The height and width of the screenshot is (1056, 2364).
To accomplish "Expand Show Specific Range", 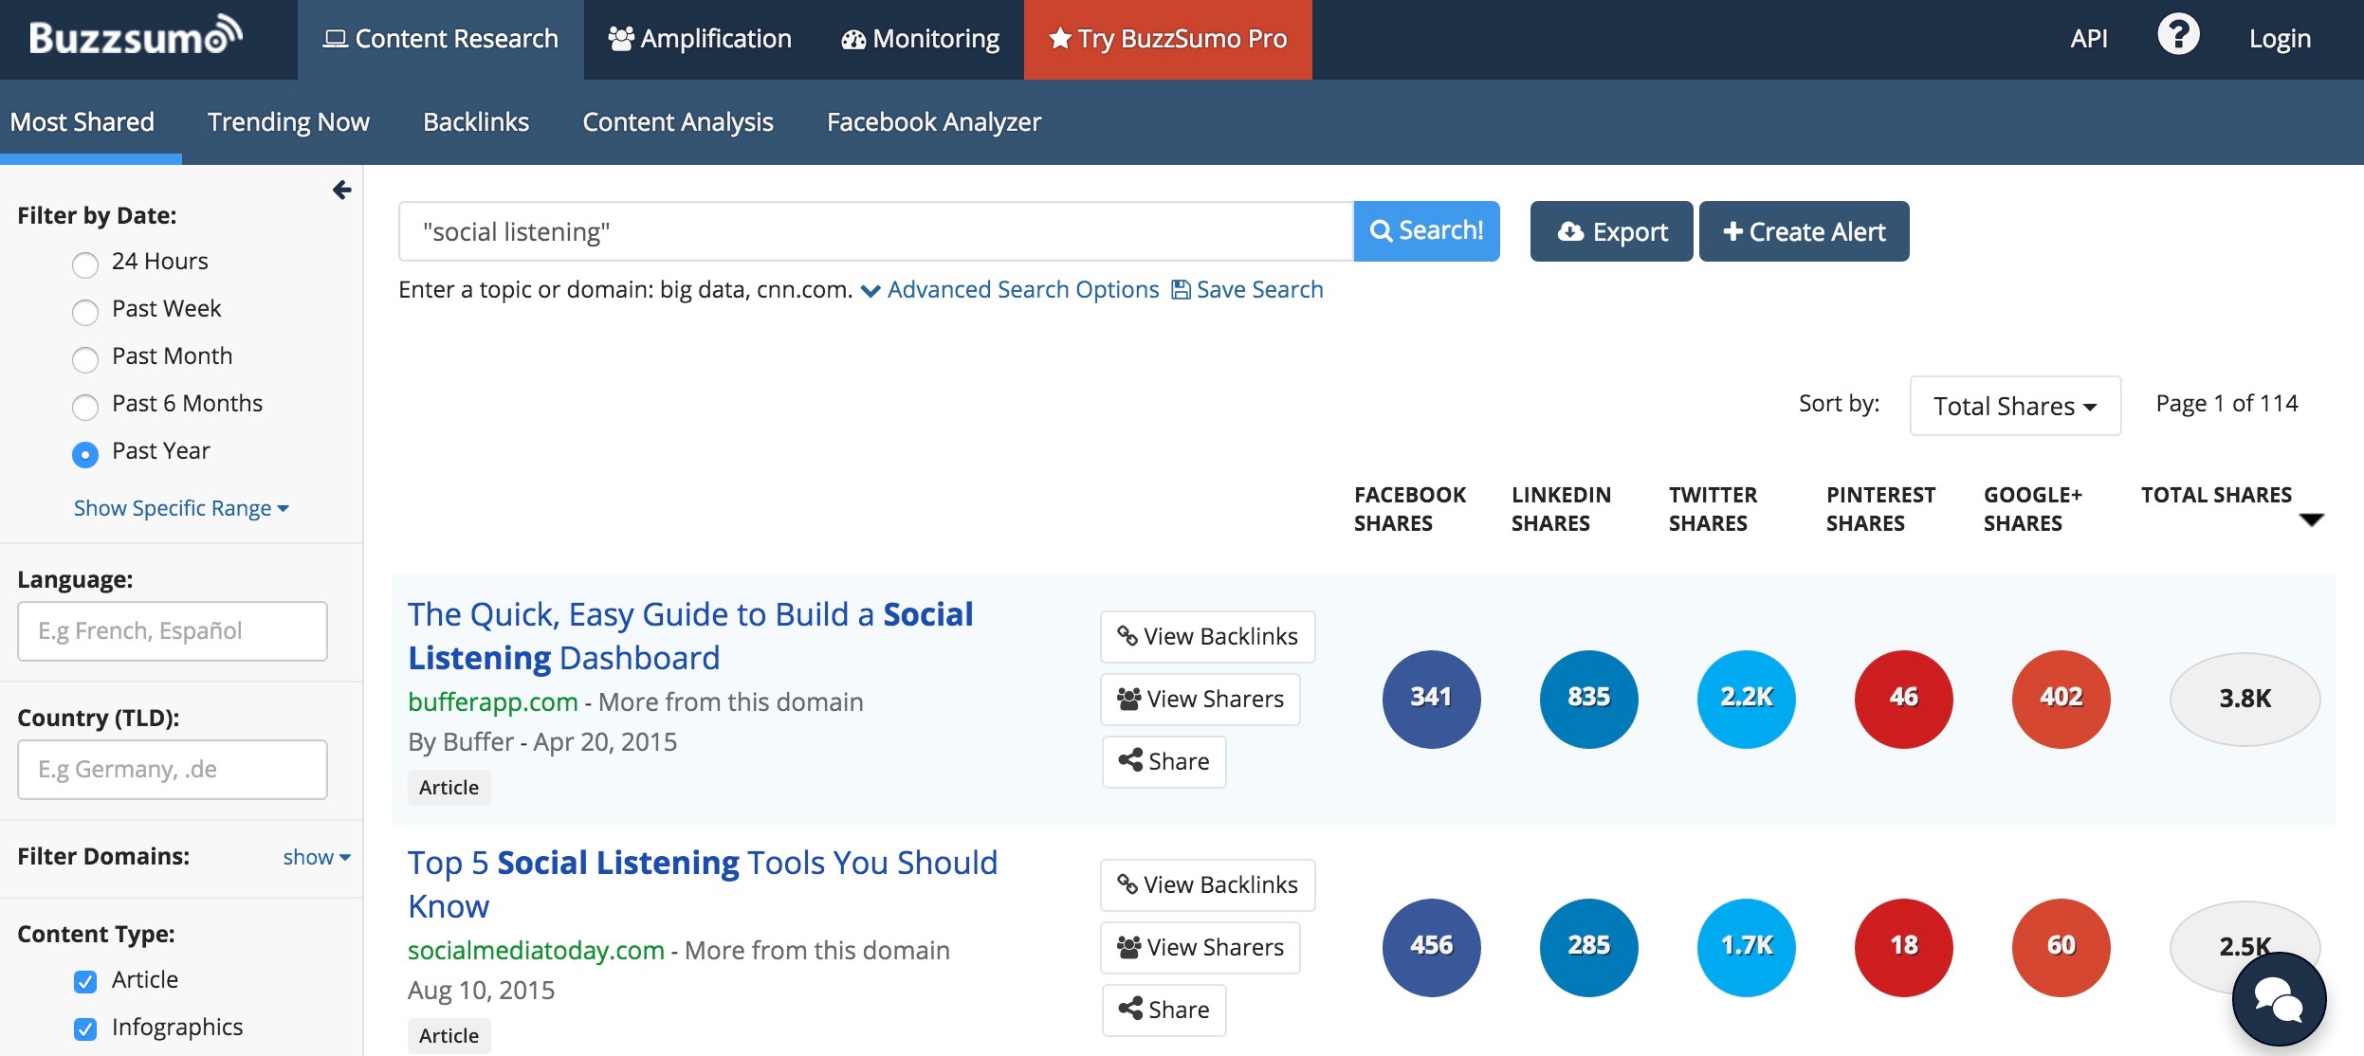I will [181, 508].
